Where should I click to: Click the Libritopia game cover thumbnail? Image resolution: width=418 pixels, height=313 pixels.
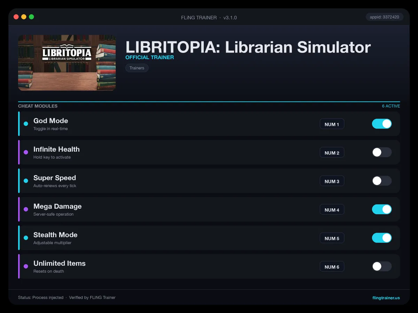(x=67, y=63)
